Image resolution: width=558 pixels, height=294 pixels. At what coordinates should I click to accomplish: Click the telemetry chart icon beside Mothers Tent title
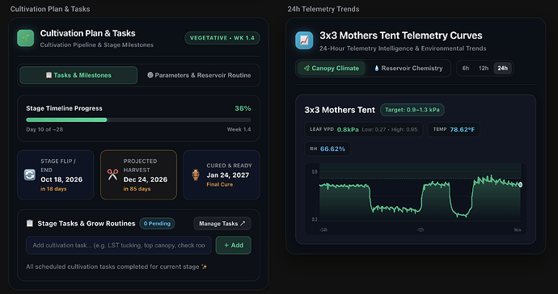point(304,40)
